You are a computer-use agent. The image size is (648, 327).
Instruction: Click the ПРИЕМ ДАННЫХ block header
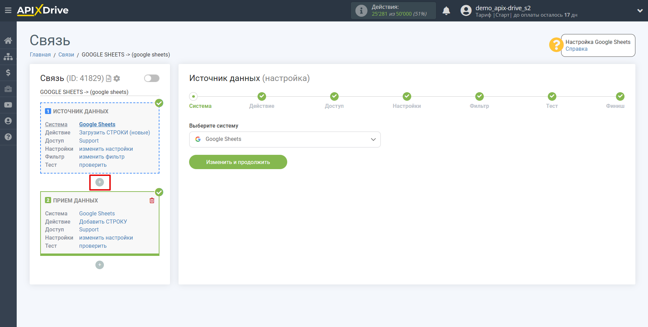tap(76, 201)
